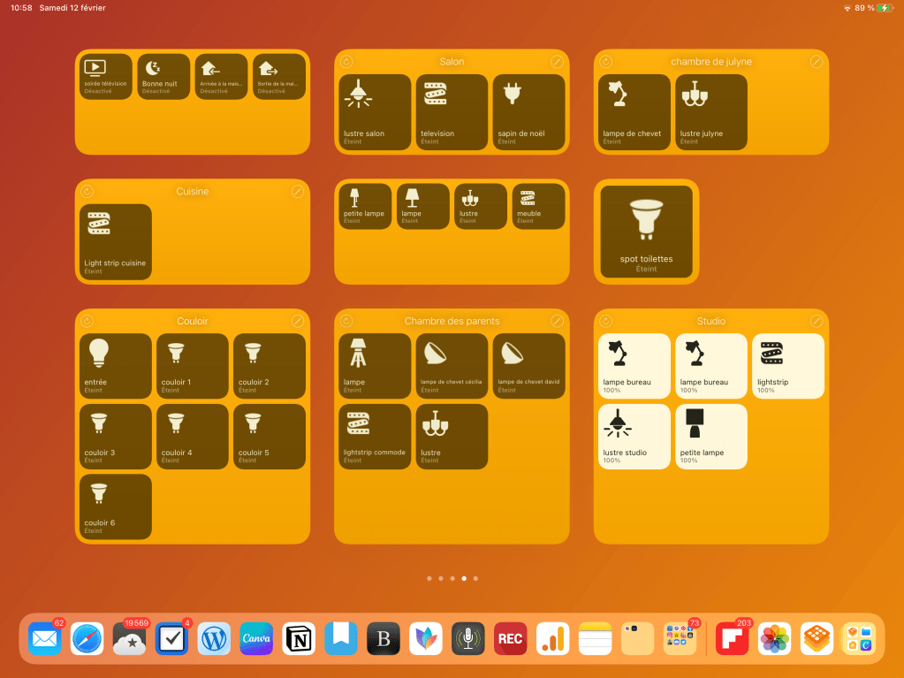Tap the edit pencil on Salon widget
904x678 pixels.
pyautogui.click(x=557, y=62)
